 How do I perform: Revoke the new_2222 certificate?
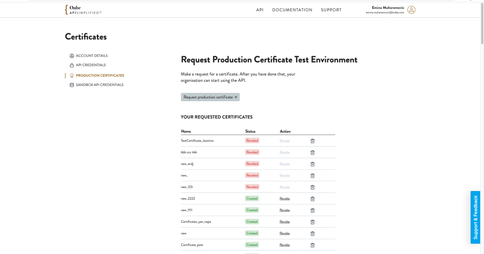pyautogui.click(x=284, y=199)
